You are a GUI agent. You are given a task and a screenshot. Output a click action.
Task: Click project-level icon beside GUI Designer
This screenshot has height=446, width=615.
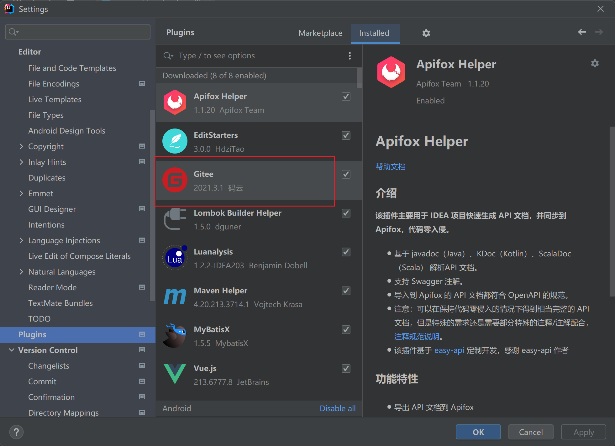(142, 209)
